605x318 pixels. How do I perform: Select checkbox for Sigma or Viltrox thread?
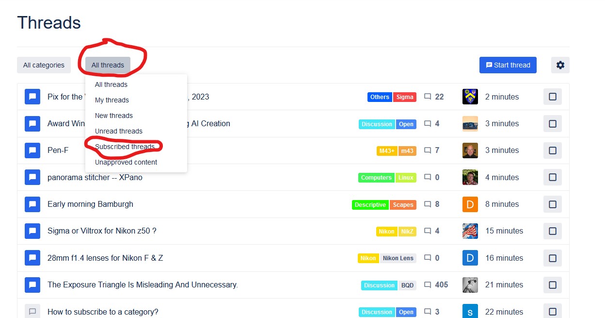point(552,231)
